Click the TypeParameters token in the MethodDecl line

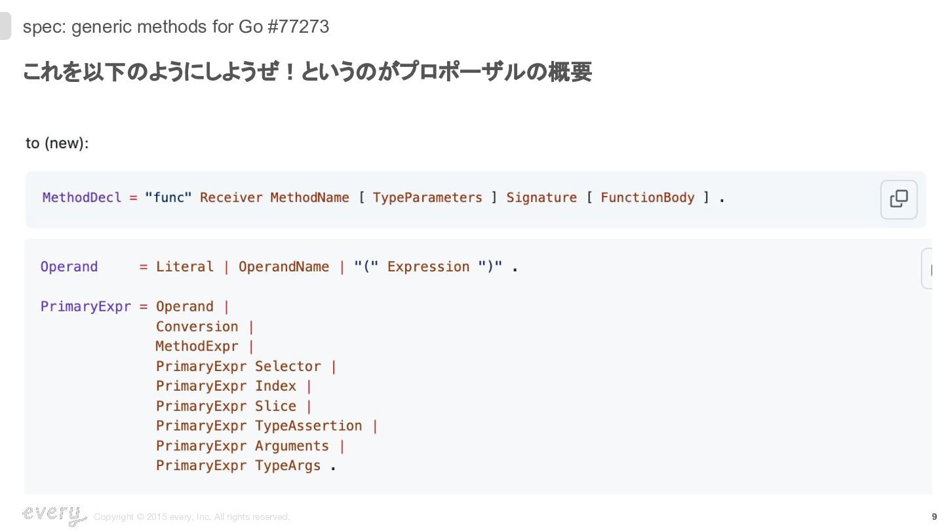coord(427,198)
